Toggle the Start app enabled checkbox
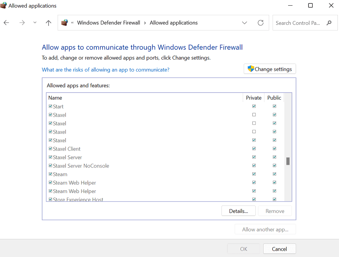Viewport: 339px width, 257px height. 50,106
